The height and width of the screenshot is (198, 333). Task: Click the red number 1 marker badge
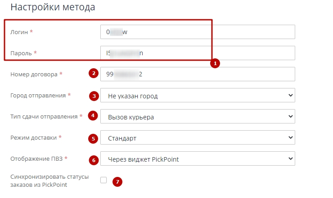pos(215,64)
